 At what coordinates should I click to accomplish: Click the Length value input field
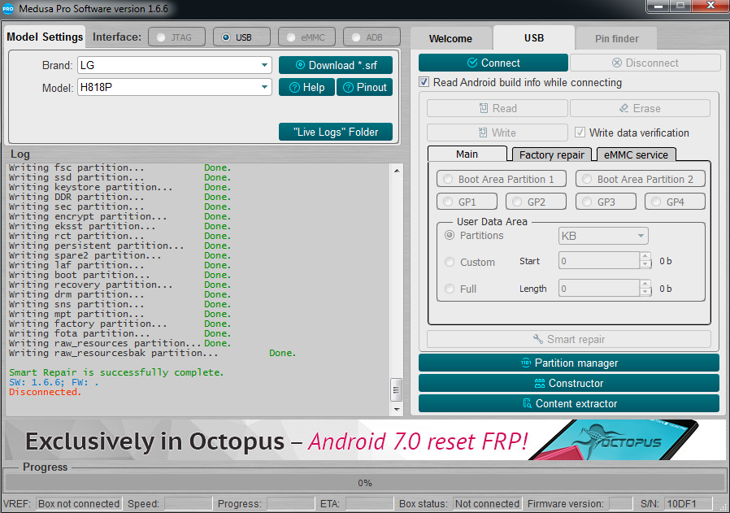[x=599, y=289]
